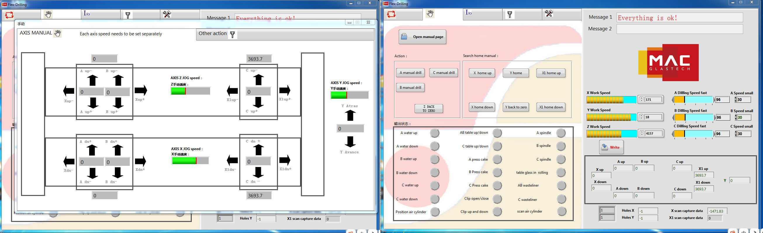Image resolution: width=763 pixels, height=233 pixels.
Task: Click the C dn- down arrow
Action: pyautogui.click(x=258, y=172)
